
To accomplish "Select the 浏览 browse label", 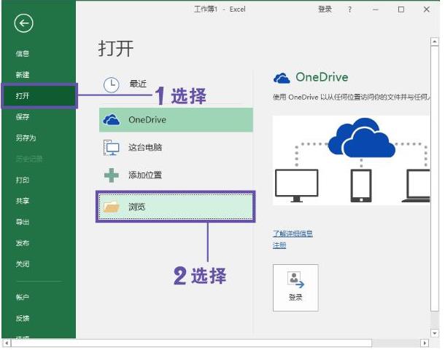I will [x=137, y=207].
